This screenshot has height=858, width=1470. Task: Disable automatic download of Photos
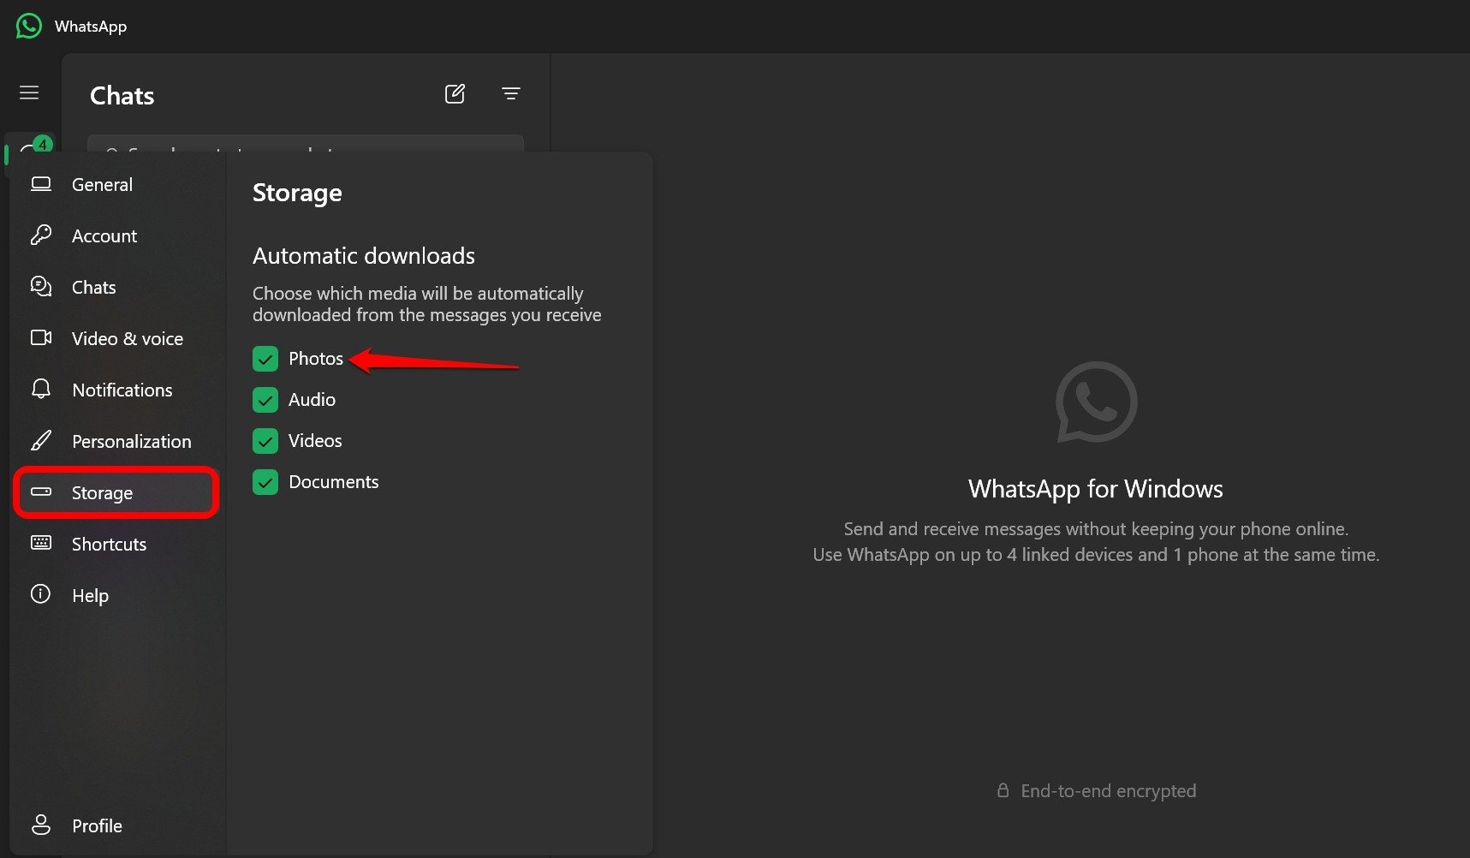tap(265, 359)
